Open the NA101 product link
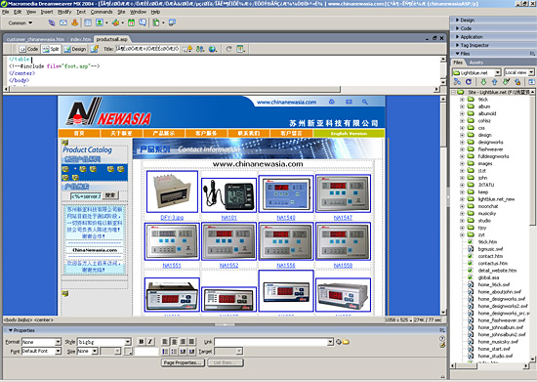The image size is (537, 382). click(228, 218)
